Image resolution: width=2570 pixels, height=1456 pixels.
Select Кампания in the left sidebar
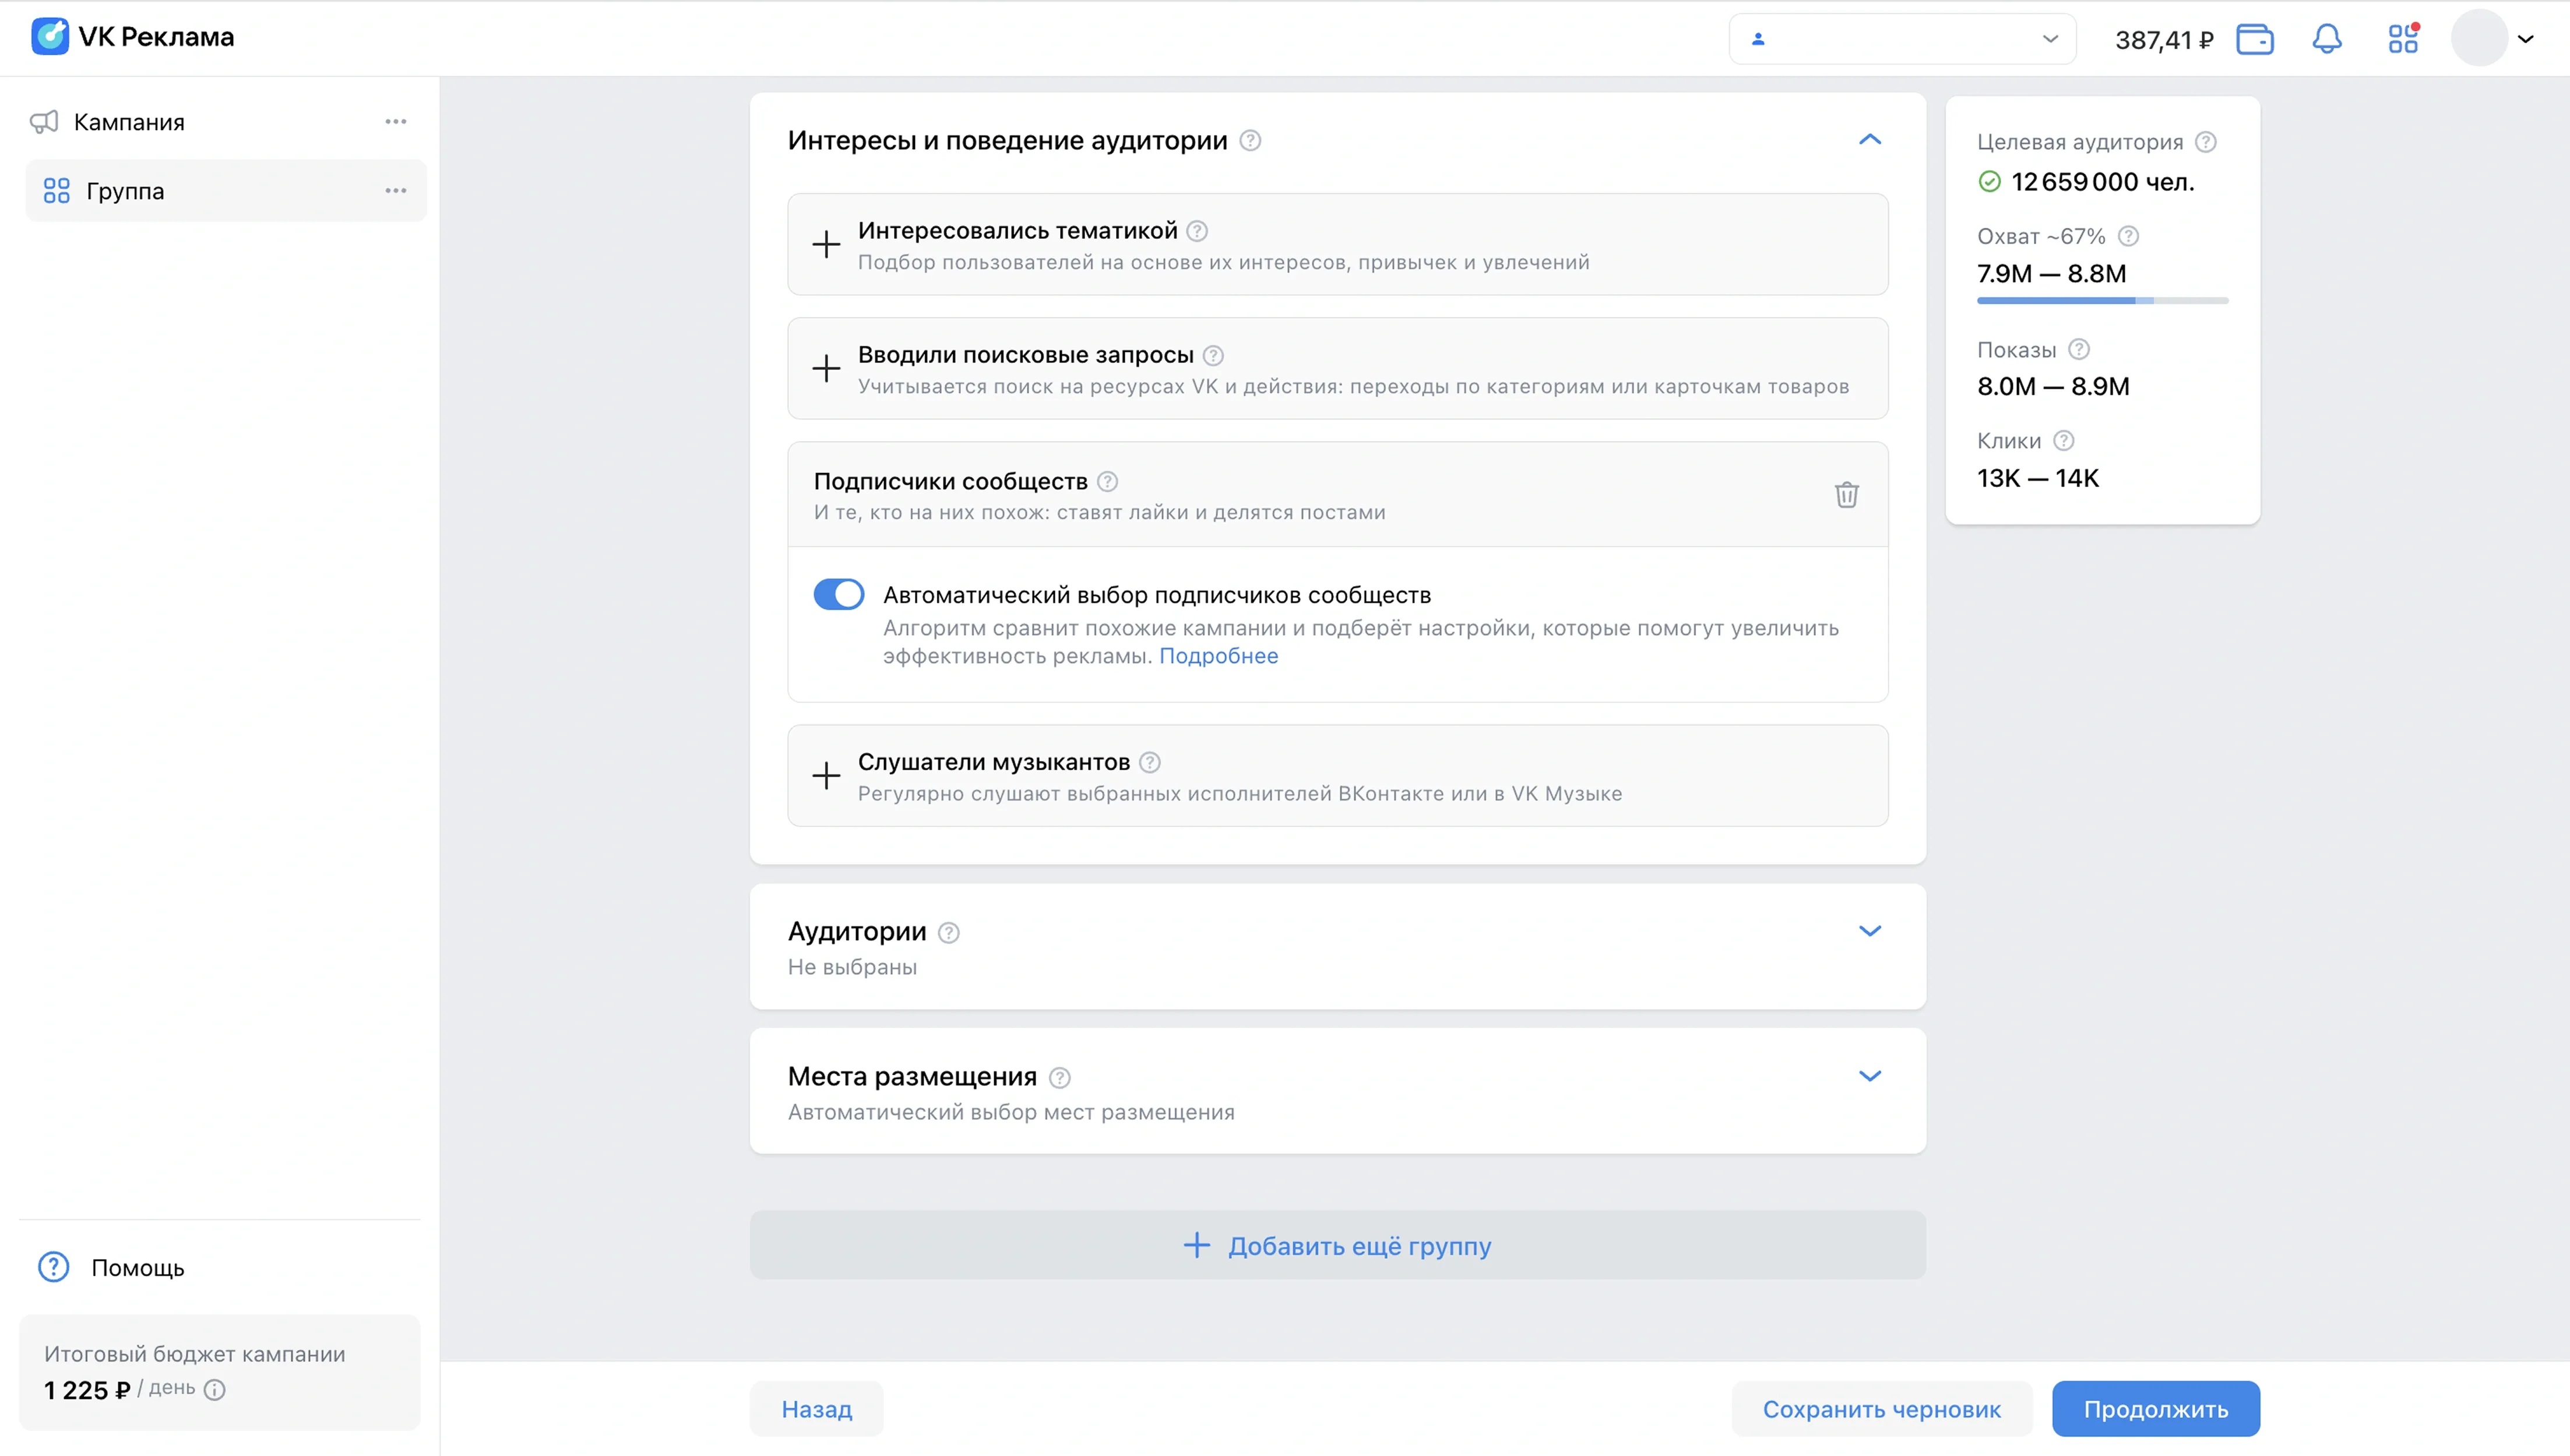pyautogui.click(x=130, y=122)
